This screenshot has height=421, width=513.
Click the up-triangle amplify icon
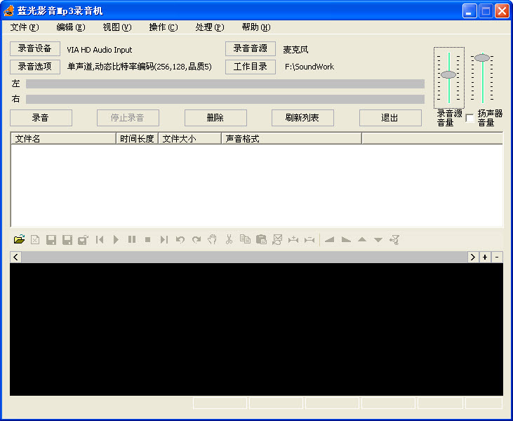click(x=362, y=239)
